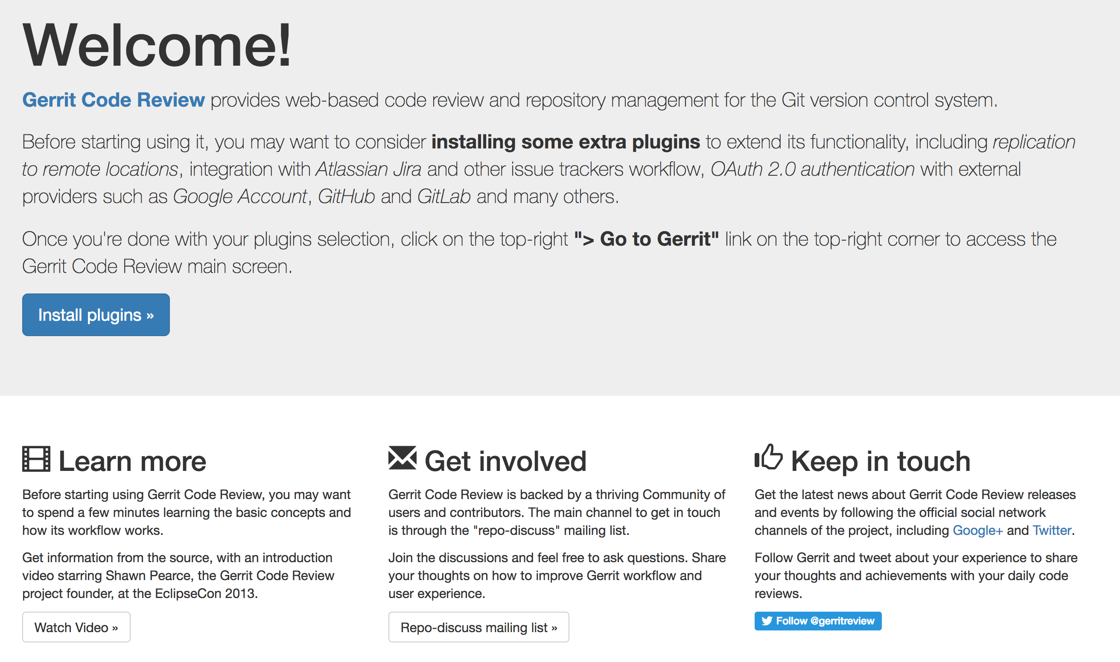Open the Gerrit Code Review link

point(114,100)
